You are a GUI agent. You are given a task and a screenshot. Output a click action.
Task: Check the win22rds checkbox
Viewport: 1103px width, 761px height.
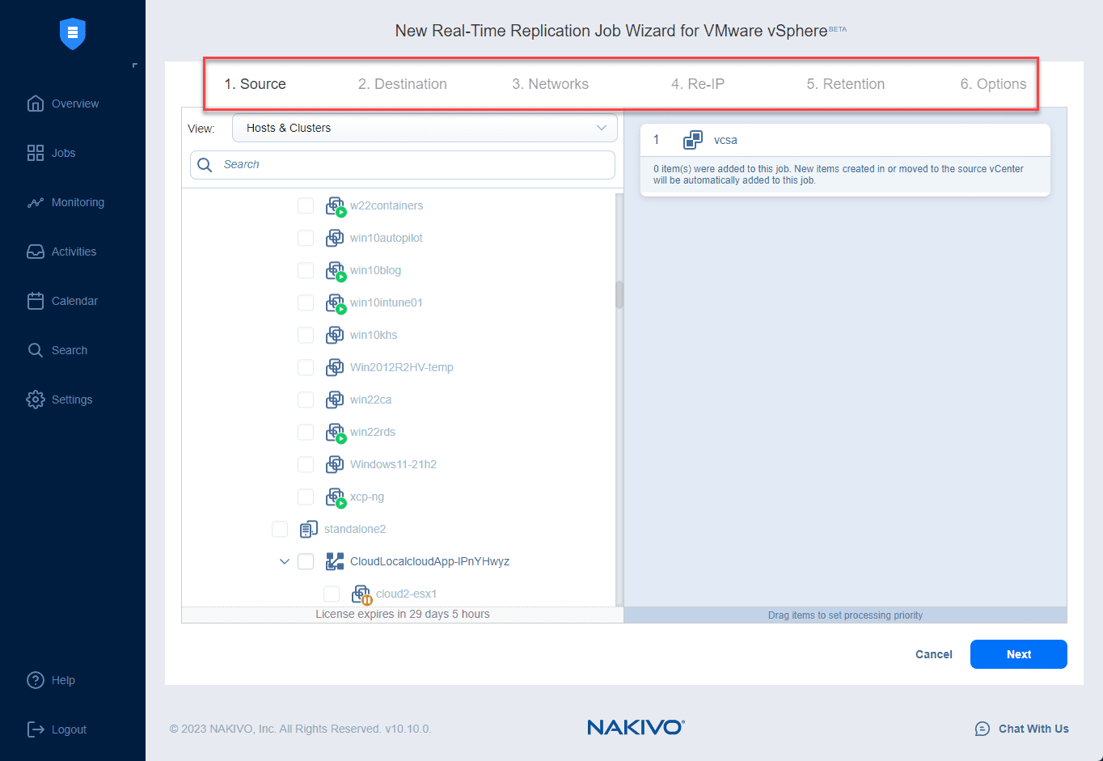(x=306, y=432)
